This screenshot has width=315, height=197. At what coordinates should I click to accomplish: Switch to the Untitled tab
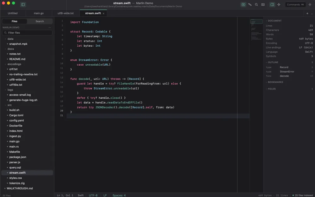click(13, 13)
